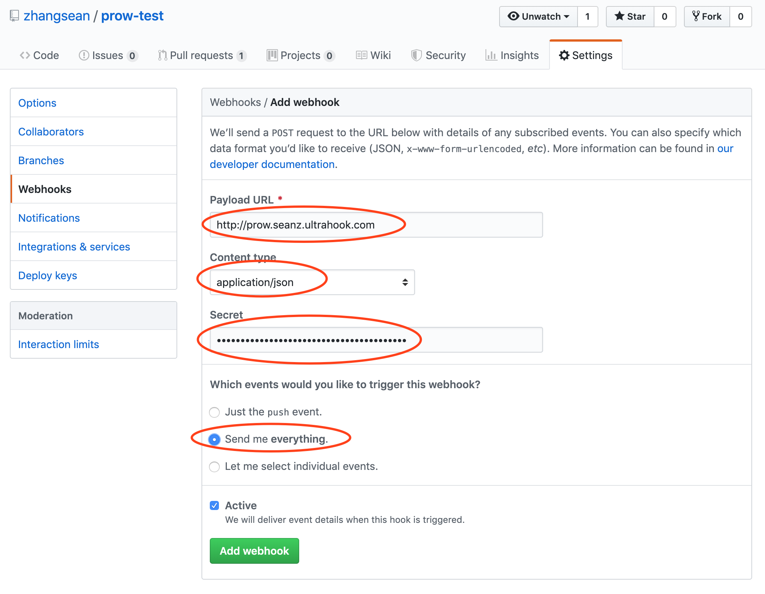Expand the Content type dropdown
This screenshot has height=594, width=765.
tap(312, 282)
